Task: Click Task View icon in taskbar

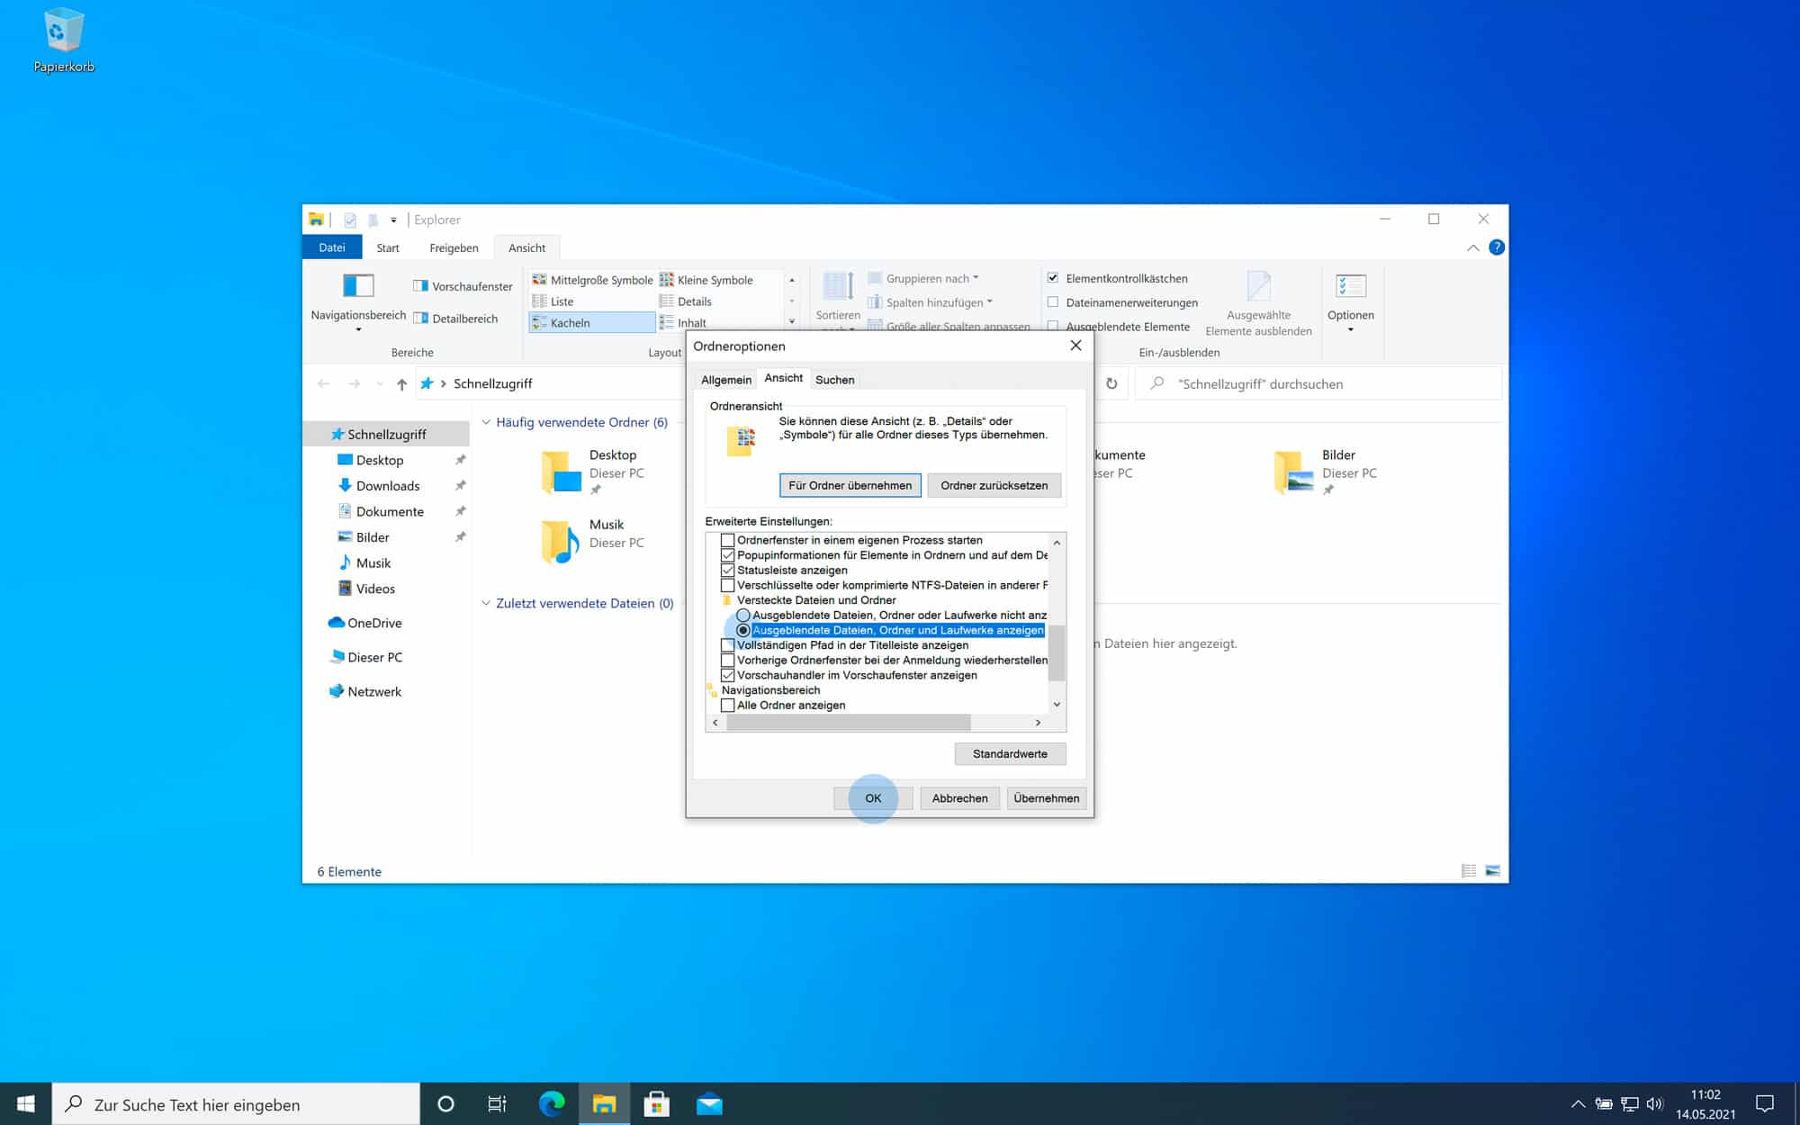Action: 497,1103
